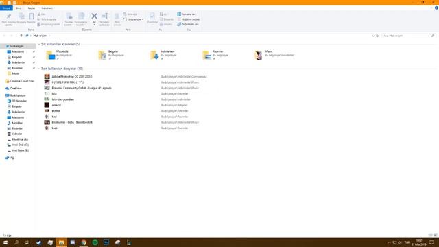Click Tümünü seç (Select all)
The image size is (439, 247).
[187, 14]
